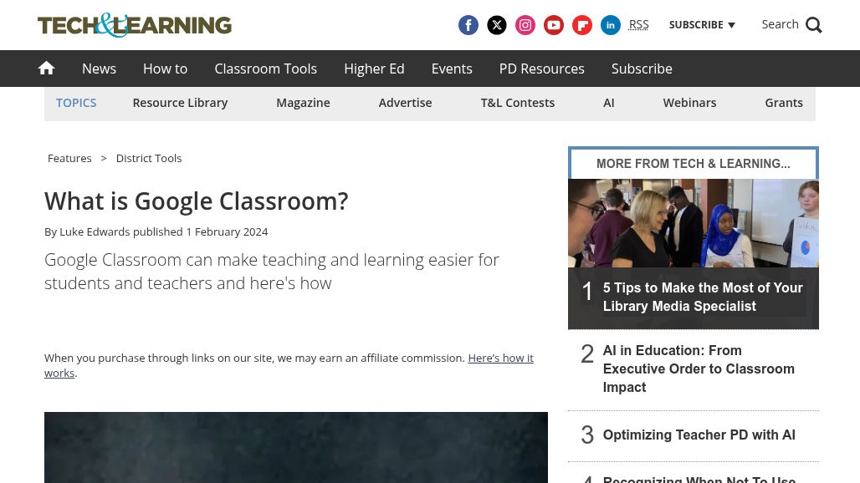The height and width of the screenshot is (483, 860).
Task: Go to the Grants topic
Action: pos(784,103)
